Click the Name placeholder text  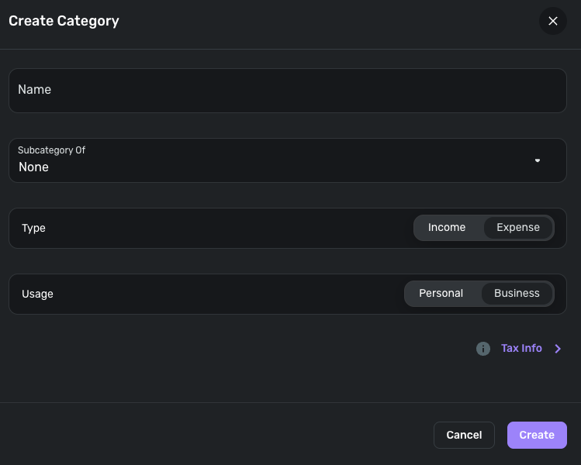coord(35,90)
